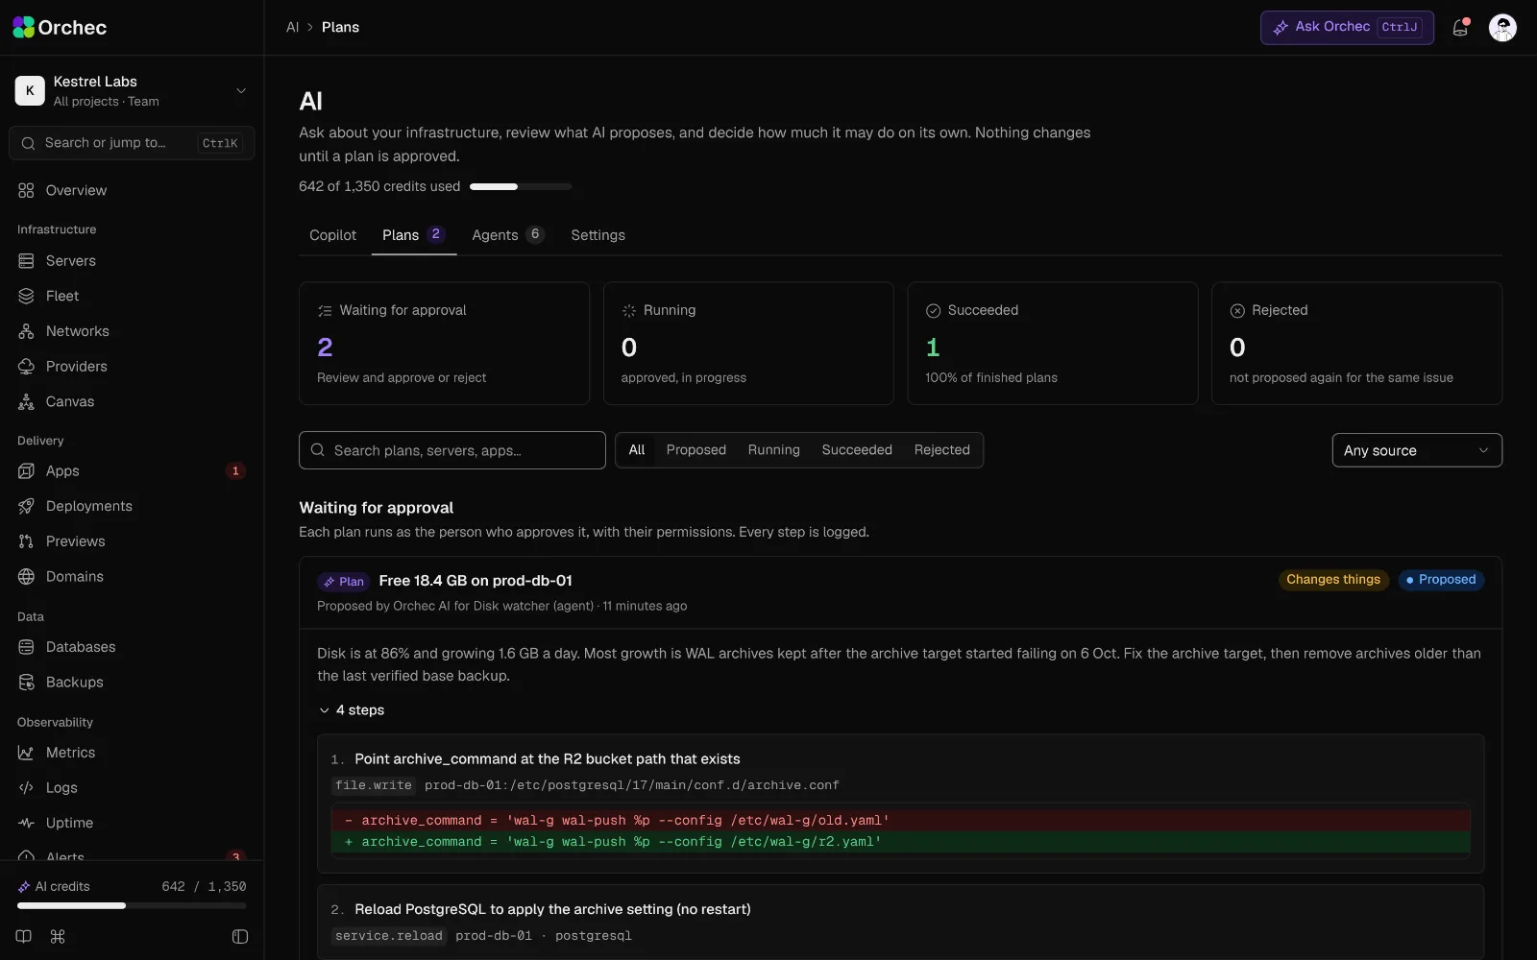Viewport: 1537px width, 960px height.
Task: Open the user avatar menu
Action: pyautogui.click(x=1502, y=28)
